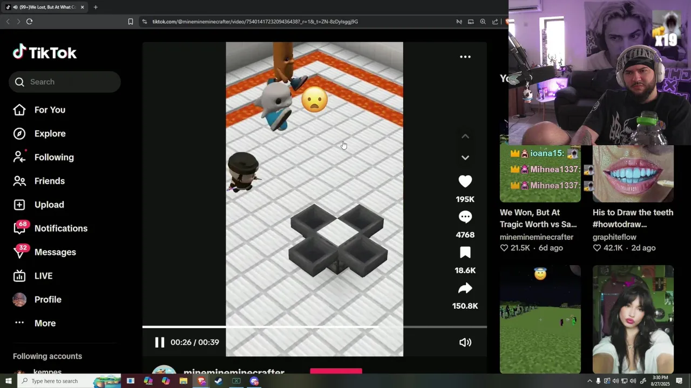Click the microphone icon in system tray
The height and width of the screenshot is (388, 691).
click(x=598, y=381)
